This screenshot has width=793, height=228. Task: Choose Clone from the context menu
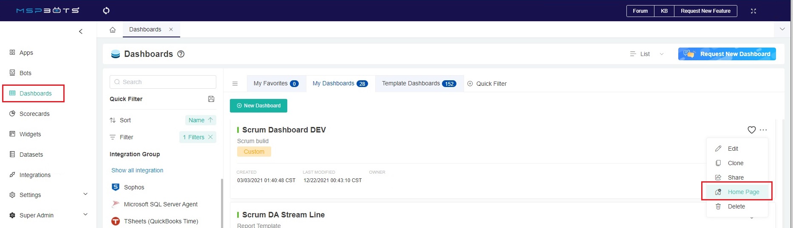[737, 163]
